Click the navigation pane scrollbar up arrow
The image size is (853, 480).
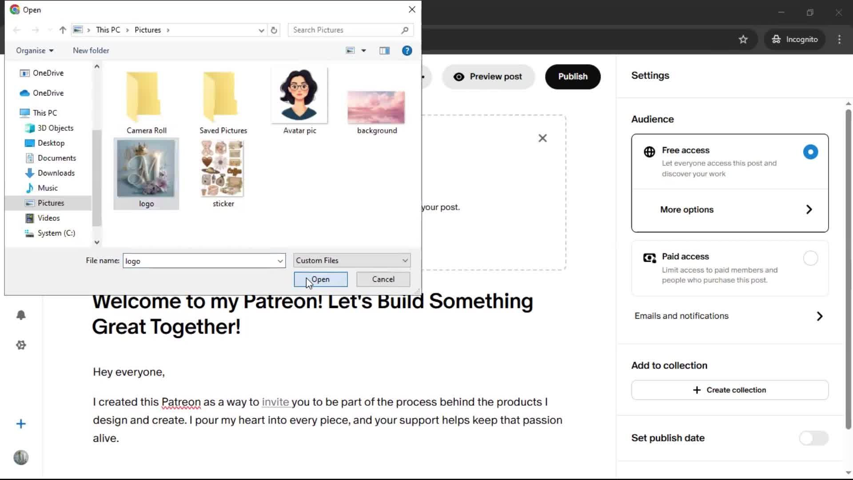click(x=97, y=66)
